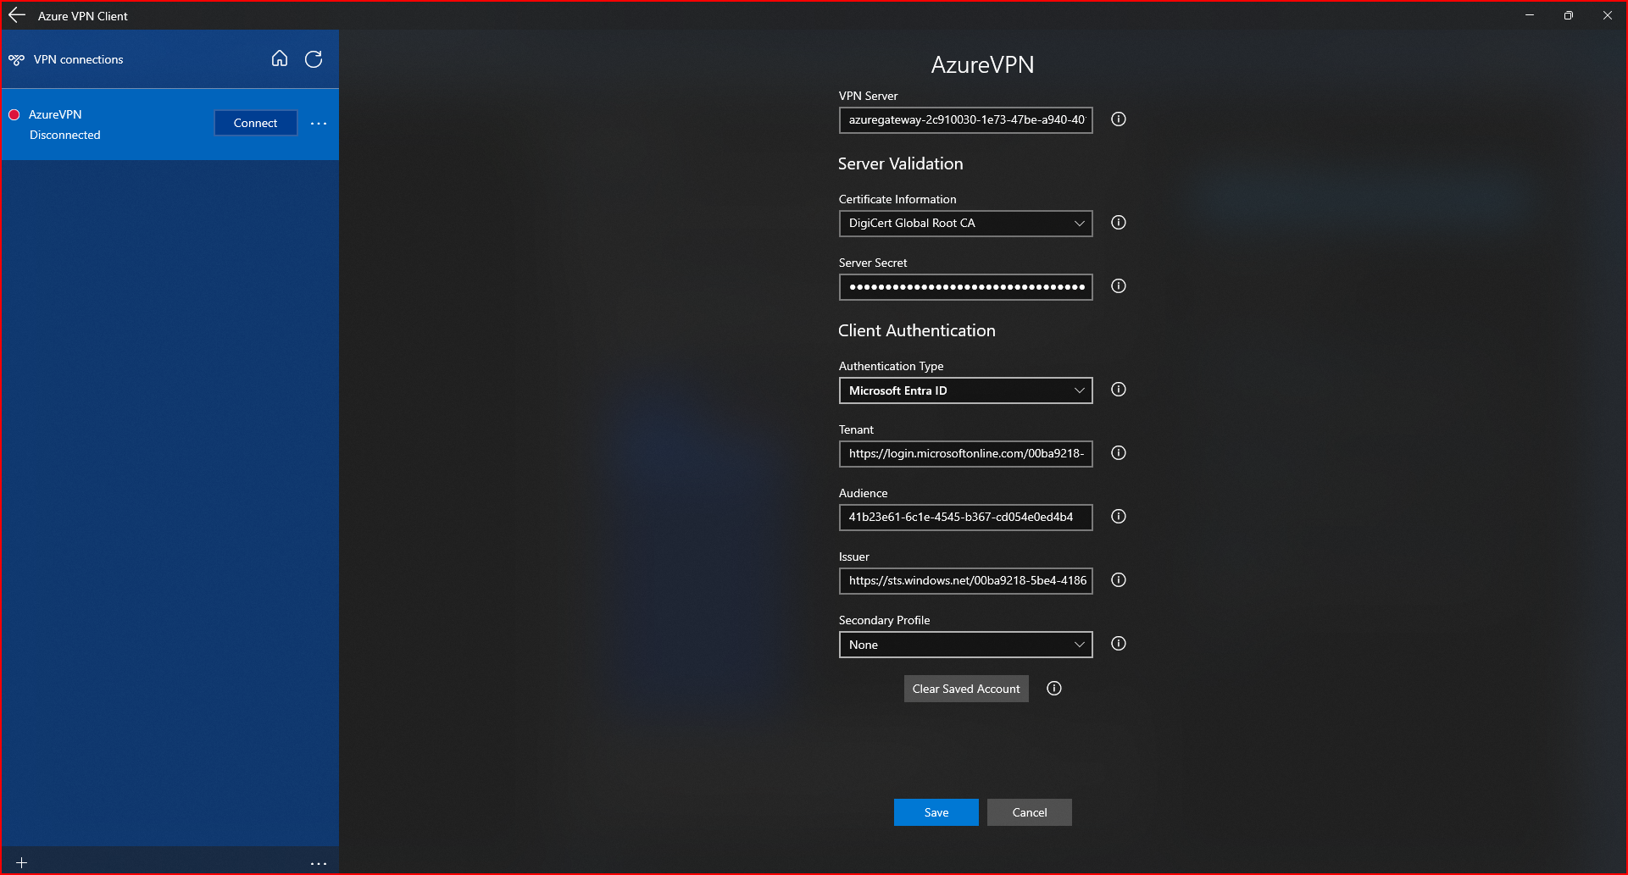
Task: Click into the Audience field
Action: point(965,518)
